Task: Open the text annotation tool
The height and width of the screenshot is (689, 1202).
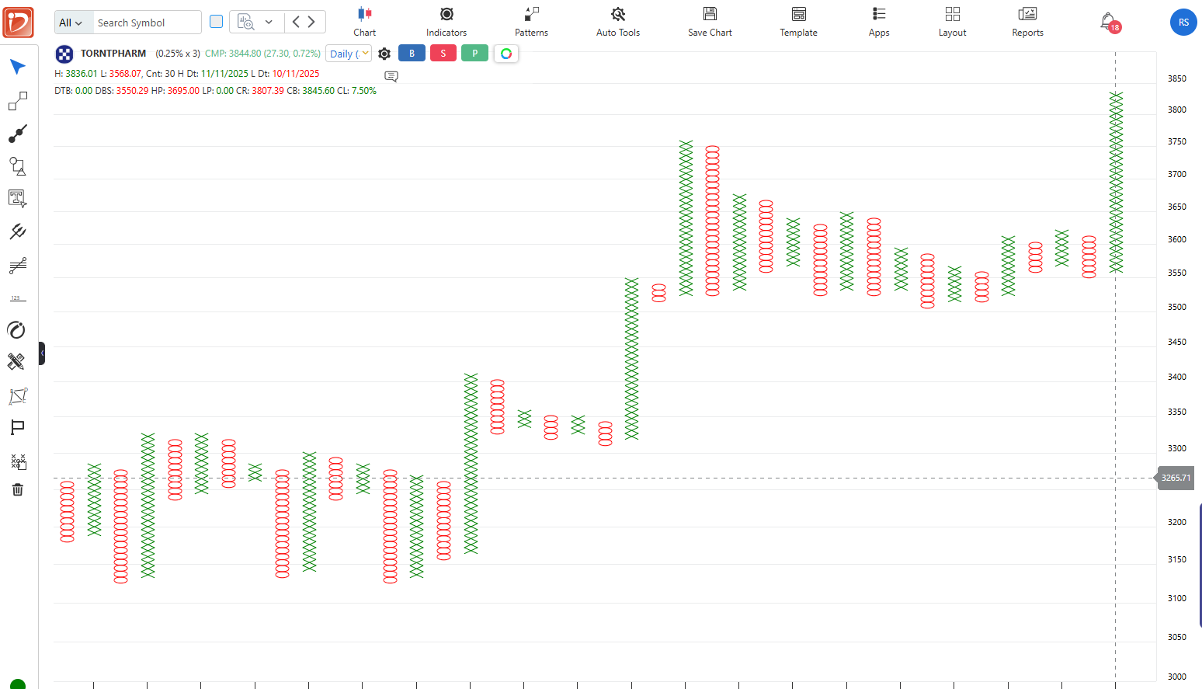Action: coord(18,198)
